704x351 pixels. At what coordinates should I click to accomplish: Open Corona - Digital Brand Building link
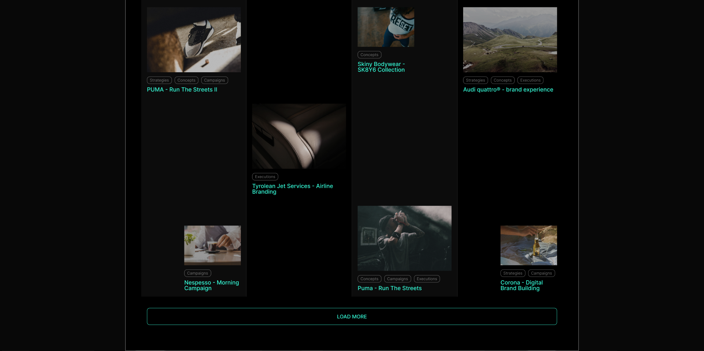521,285
